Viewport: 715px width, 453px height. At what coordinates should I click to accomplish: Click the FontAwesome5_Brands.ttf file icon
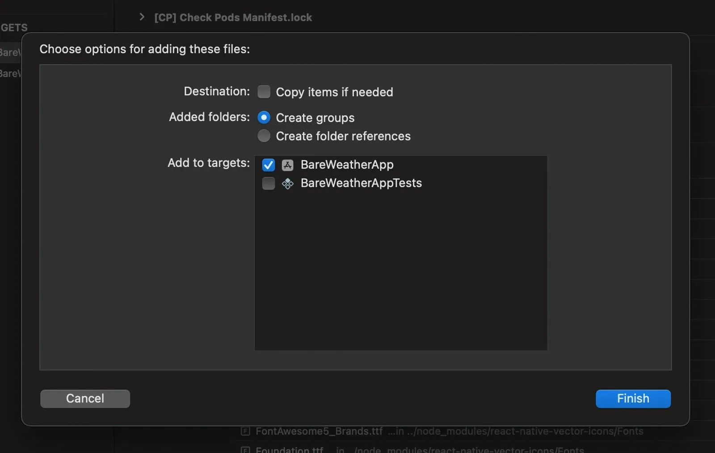(x=245, y=431)
